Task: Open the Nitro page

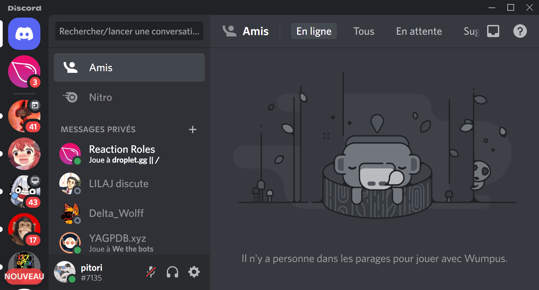Action: click(129, 97)
